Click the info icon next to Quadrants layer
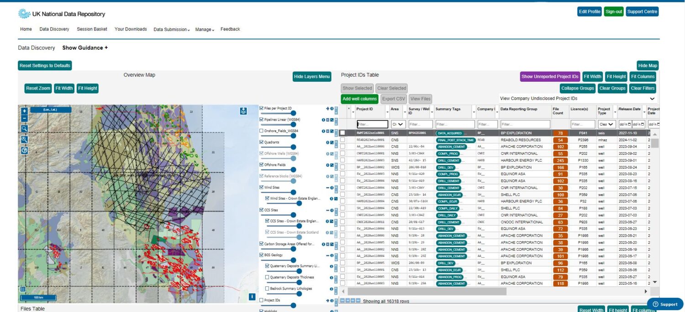 click(327, 143)
